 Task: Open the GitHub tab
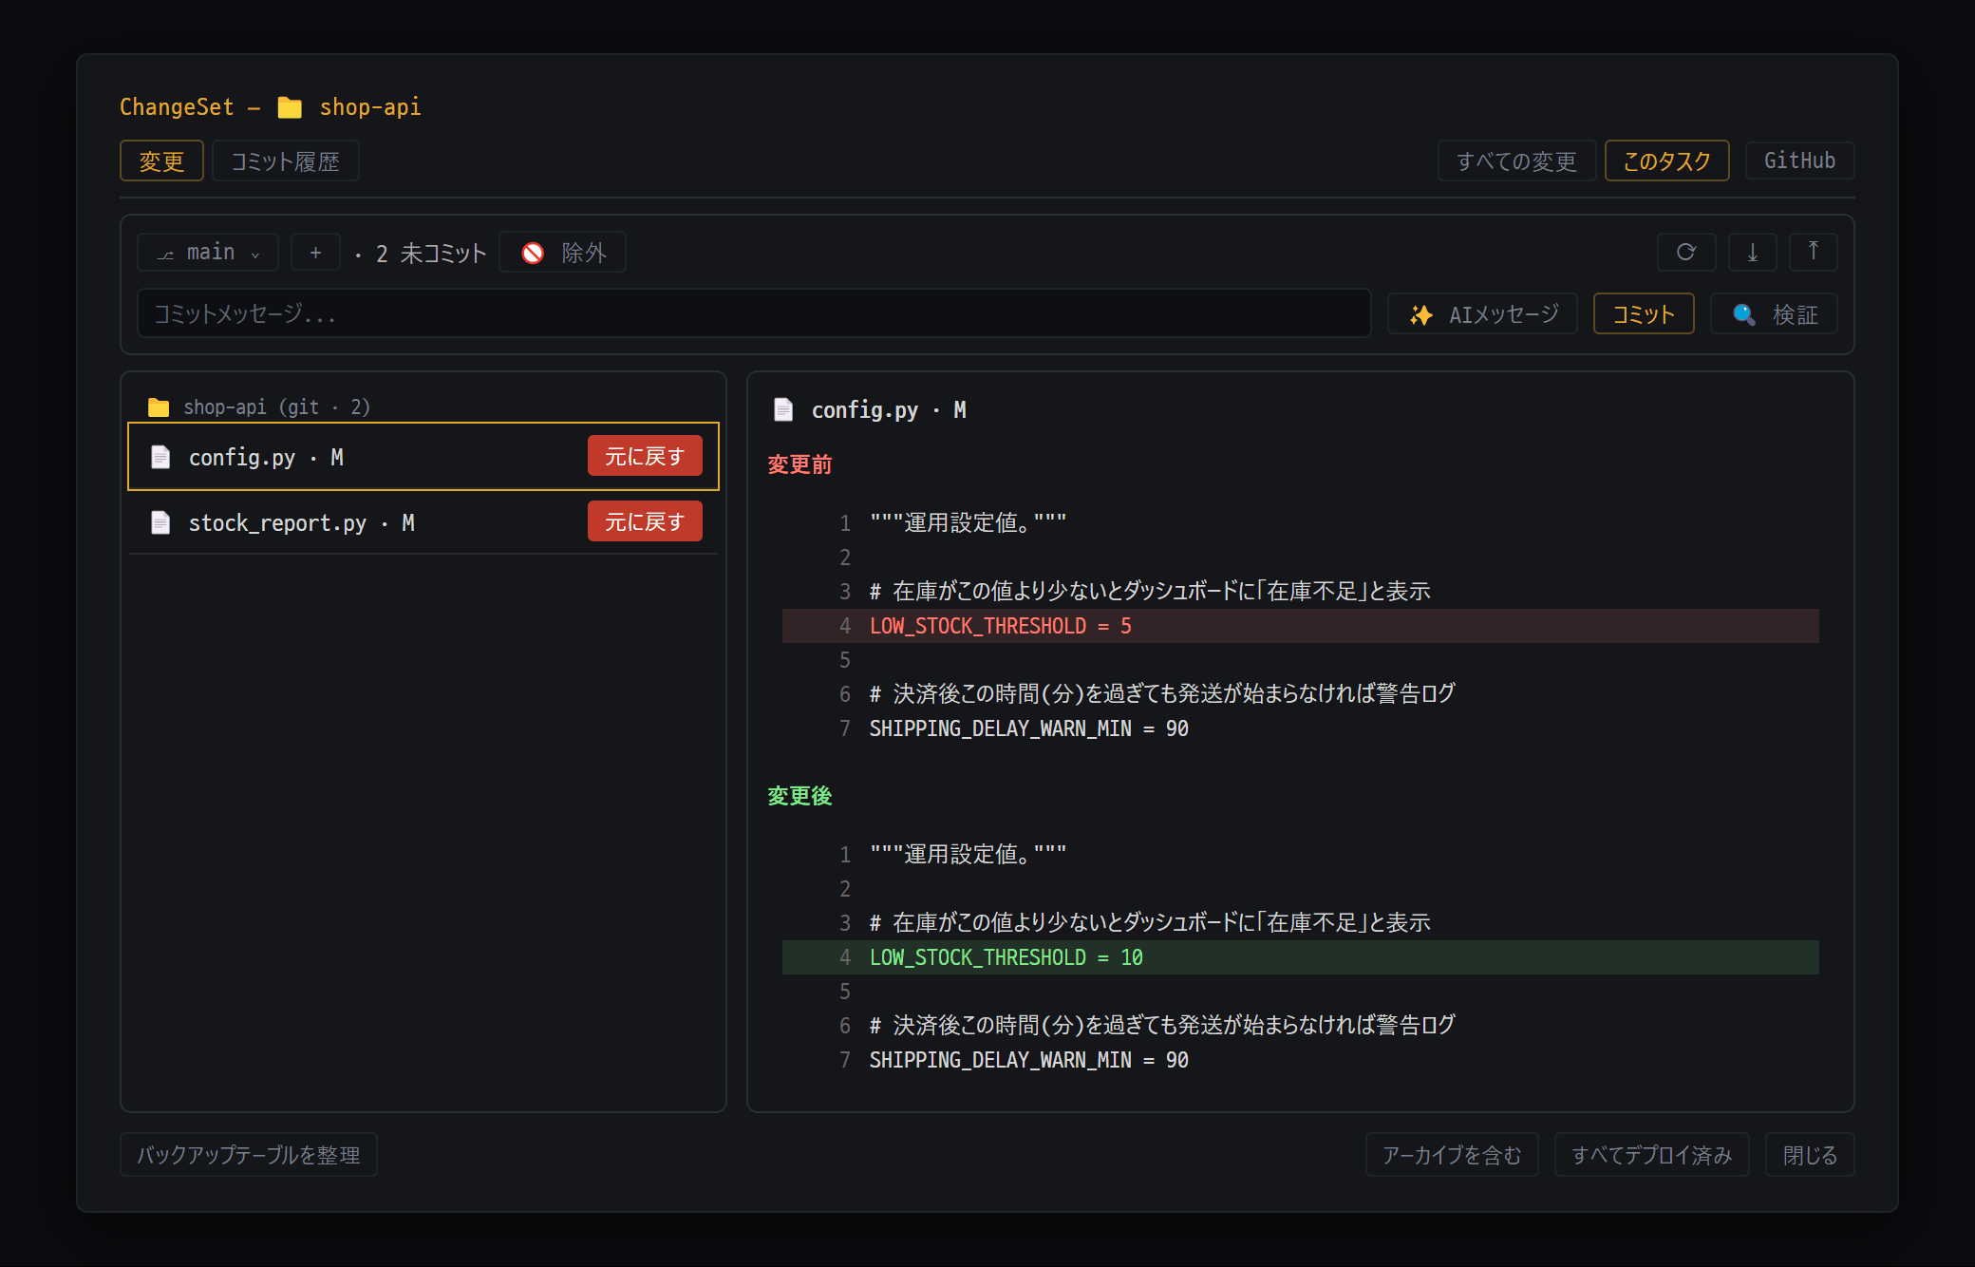(x=1799, y=161)
